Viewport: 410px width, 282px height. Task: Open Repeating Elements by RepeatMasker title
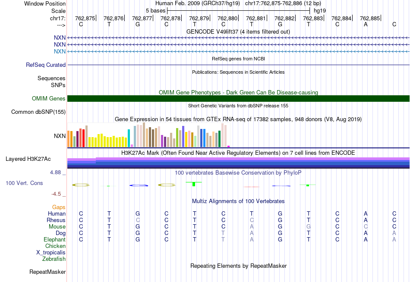pyautogui.click(x=238, y=266)
